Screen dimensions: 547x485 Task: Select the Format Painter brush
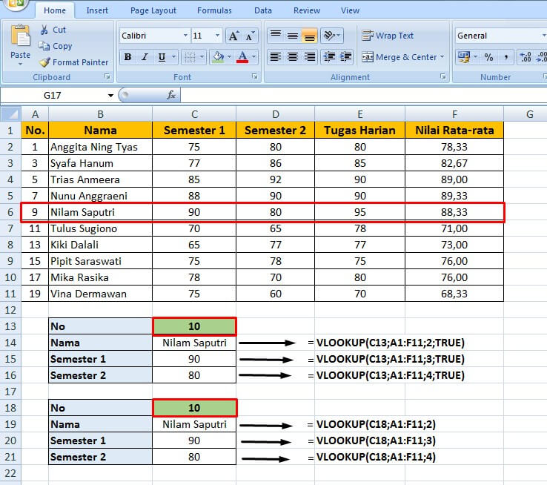pyautogui.click(x=44, y=62)
